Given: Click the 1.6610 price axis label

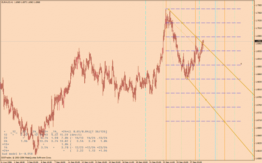Looking at the screenshot, I should coord(259,151).
